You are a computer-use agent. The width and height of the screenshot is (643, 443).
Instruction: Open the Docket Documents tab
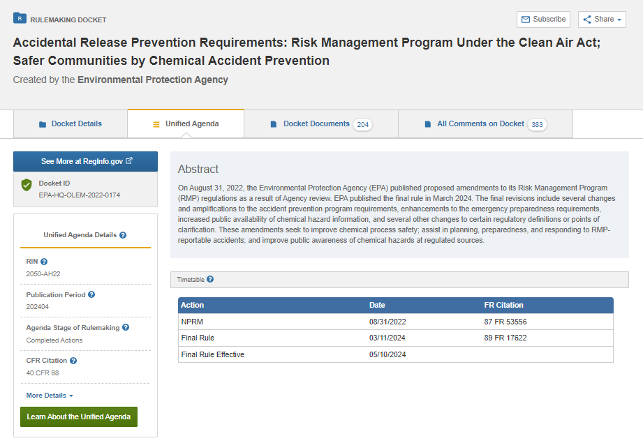click(x=320, y=123)
